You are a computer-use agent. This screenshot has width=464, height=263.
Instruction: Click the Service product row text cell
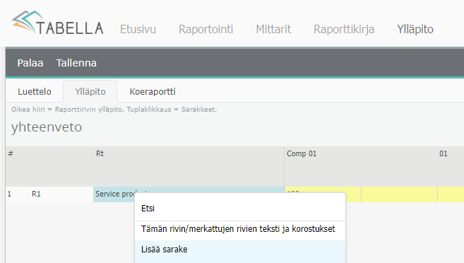pyautogui.click(x=189, y=194)
